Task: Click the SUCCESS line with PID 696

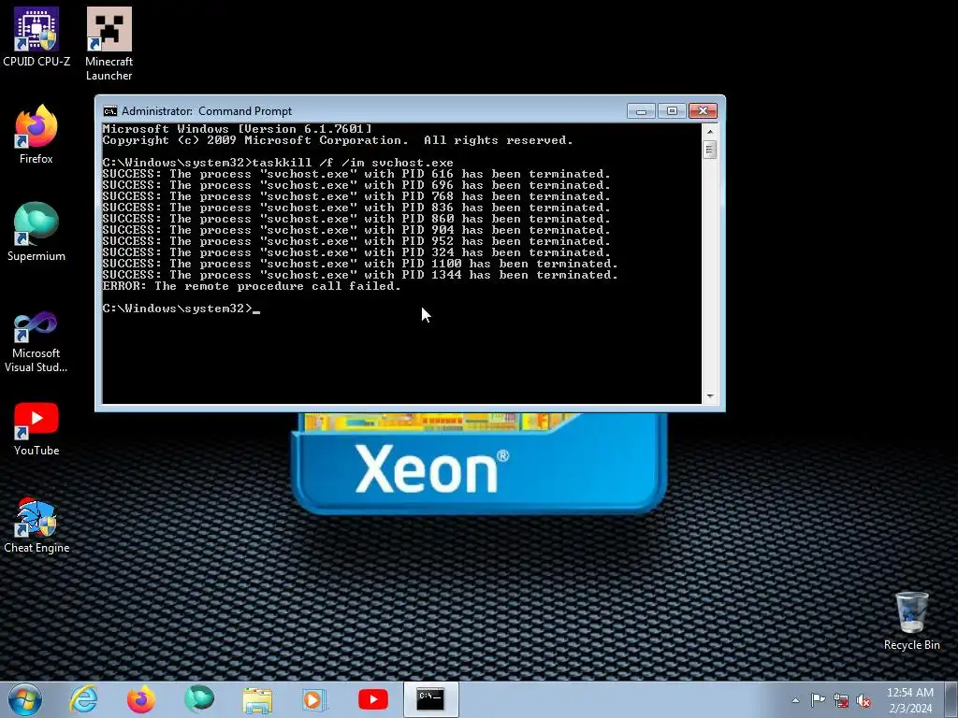Action: point(356,185)
